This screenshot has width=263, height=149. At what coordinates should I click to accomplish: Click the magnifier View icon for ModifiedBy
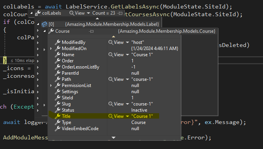[x=111, y=42]
